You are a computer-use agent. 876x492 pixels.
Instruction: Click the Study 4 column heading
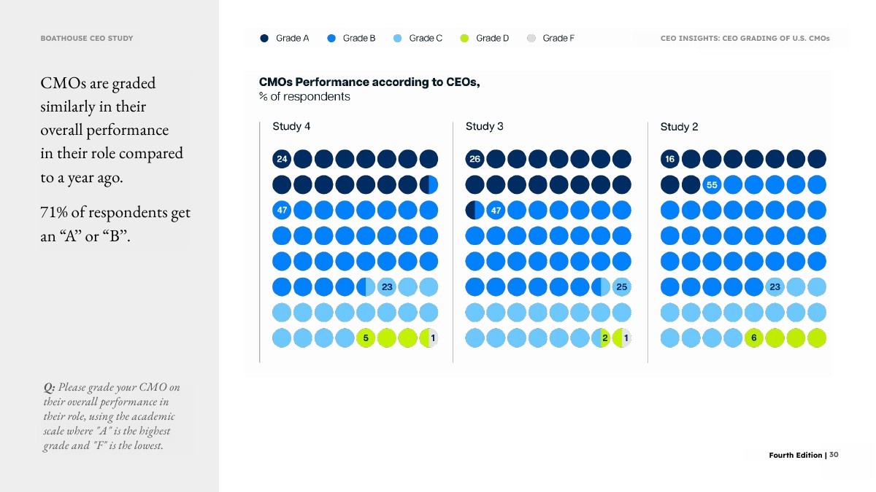click(291, 127)
